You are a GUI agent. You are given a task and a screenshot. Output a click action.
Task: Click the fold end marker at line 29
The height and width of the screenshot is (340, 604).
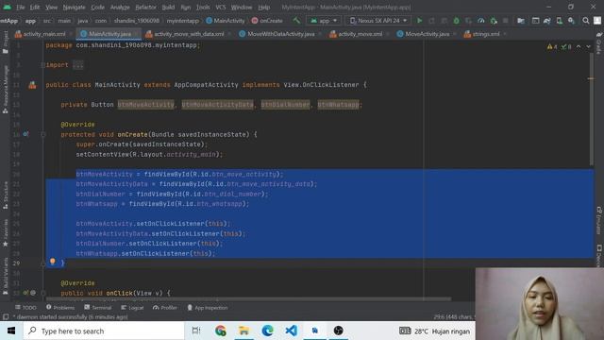[x=43, y=263]
